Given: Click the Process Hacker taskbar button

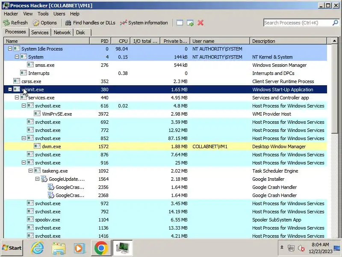Looking at the screenshot, I should tap(123, 248).
